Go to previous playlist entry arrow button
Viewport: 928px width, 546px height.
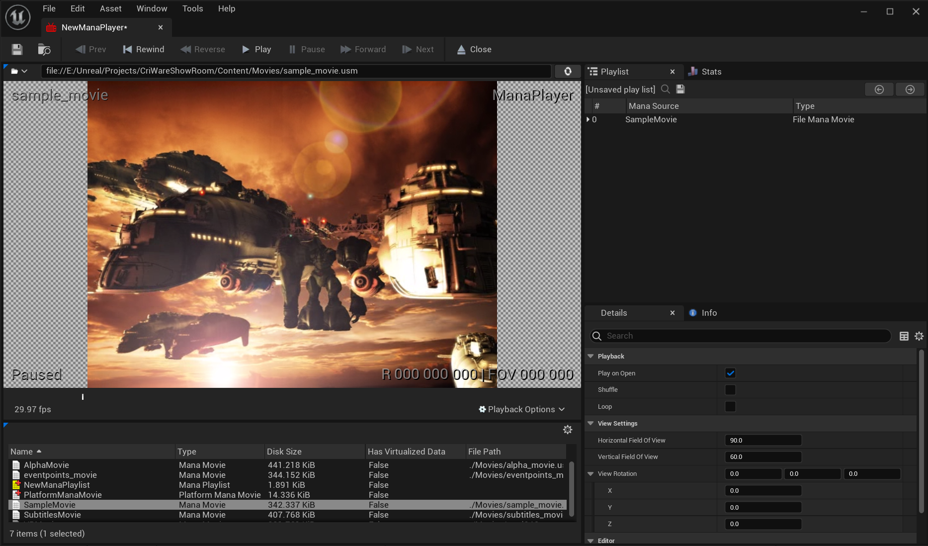click(879, 90)
